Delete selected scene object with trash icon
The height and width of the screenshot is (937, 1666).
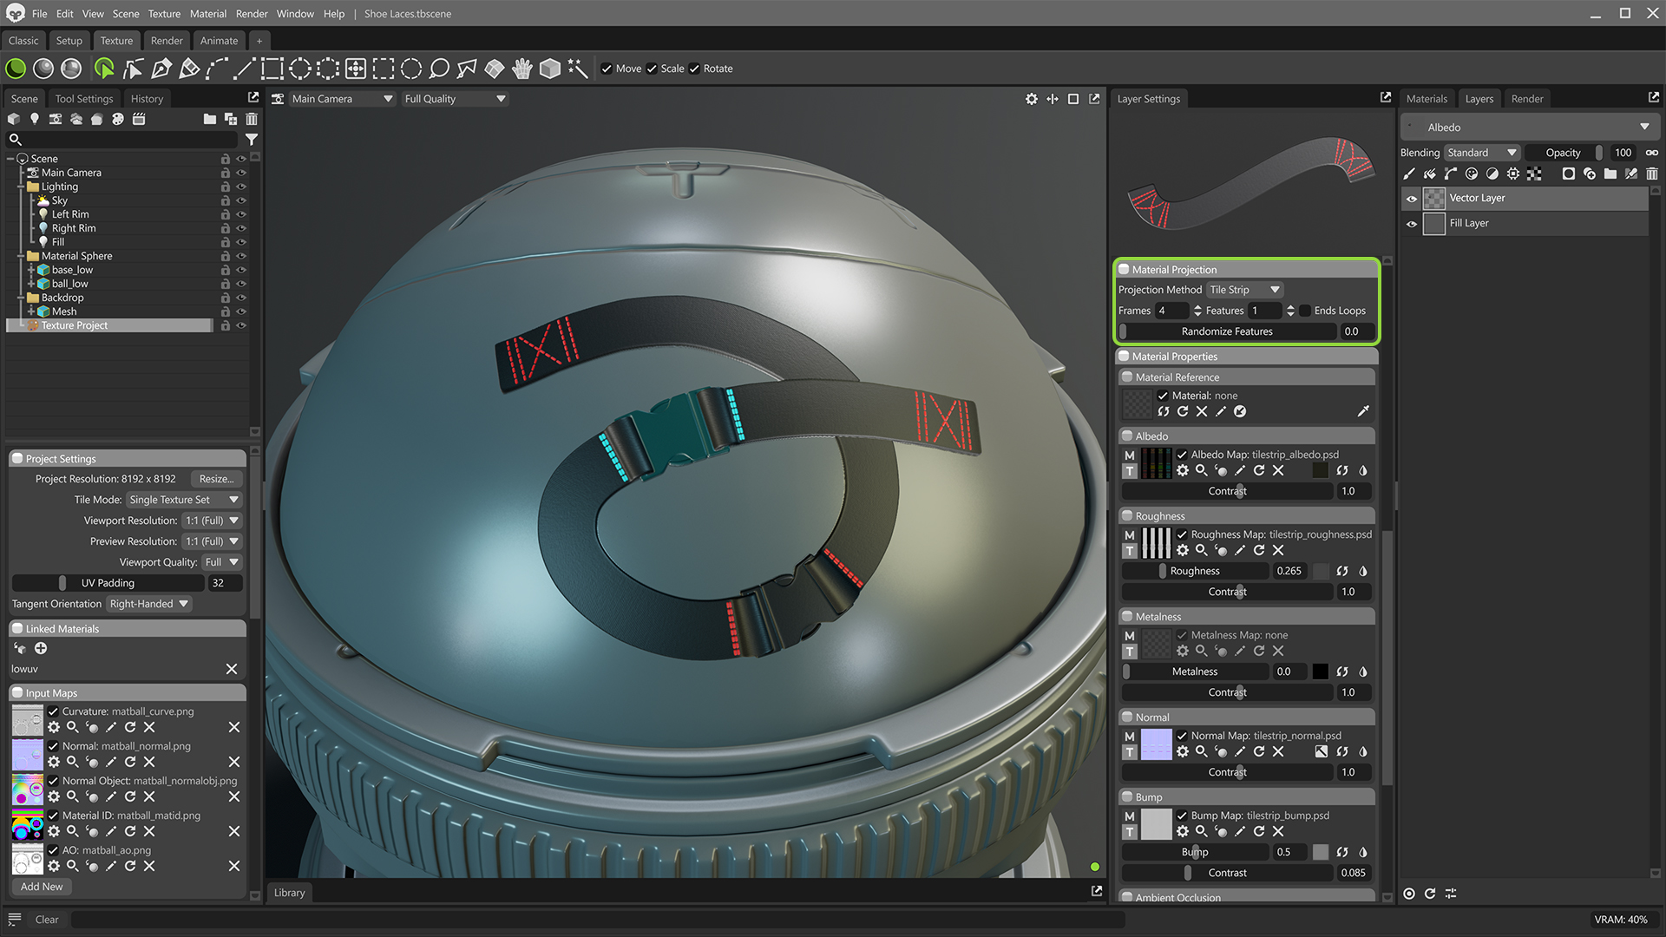252,119
